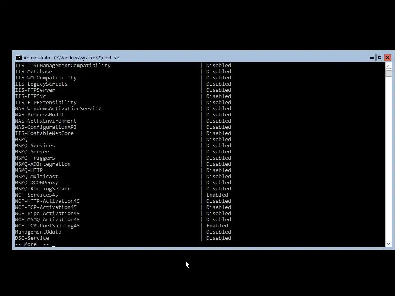
Task: Maximize the Administrator cmd.exe window
Action: (380, 58)
